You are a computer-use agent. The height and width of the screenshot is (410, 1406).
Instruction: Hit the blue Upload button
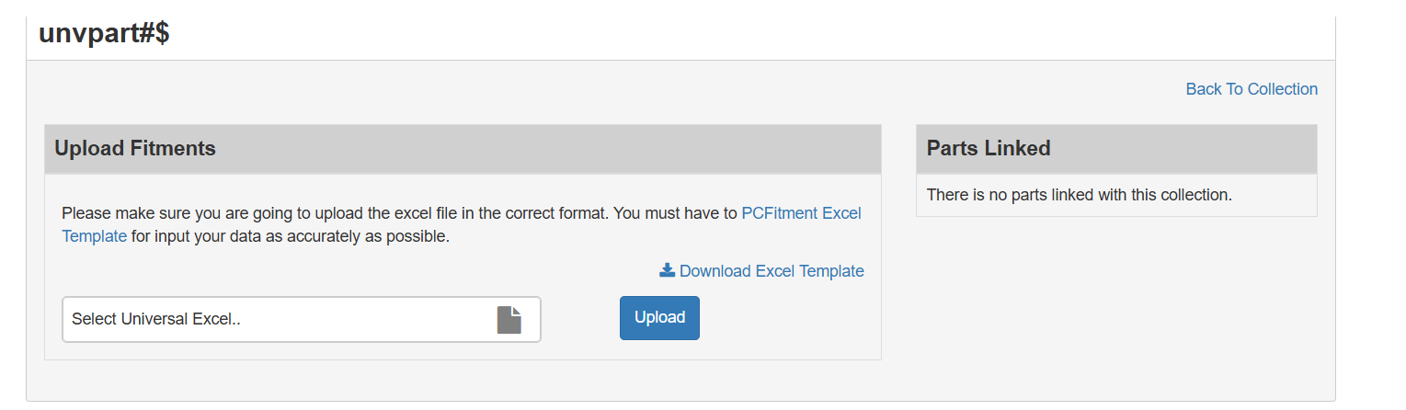(x=659, y=318)
